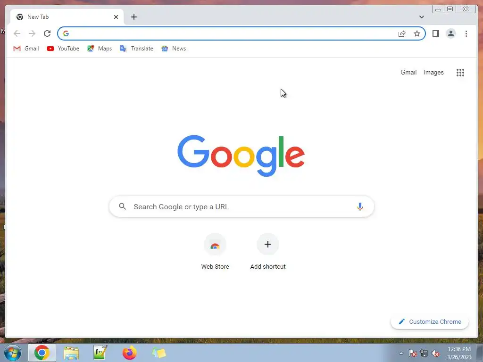
Task: Open the Maps bookmark
Action: [100, 49]
